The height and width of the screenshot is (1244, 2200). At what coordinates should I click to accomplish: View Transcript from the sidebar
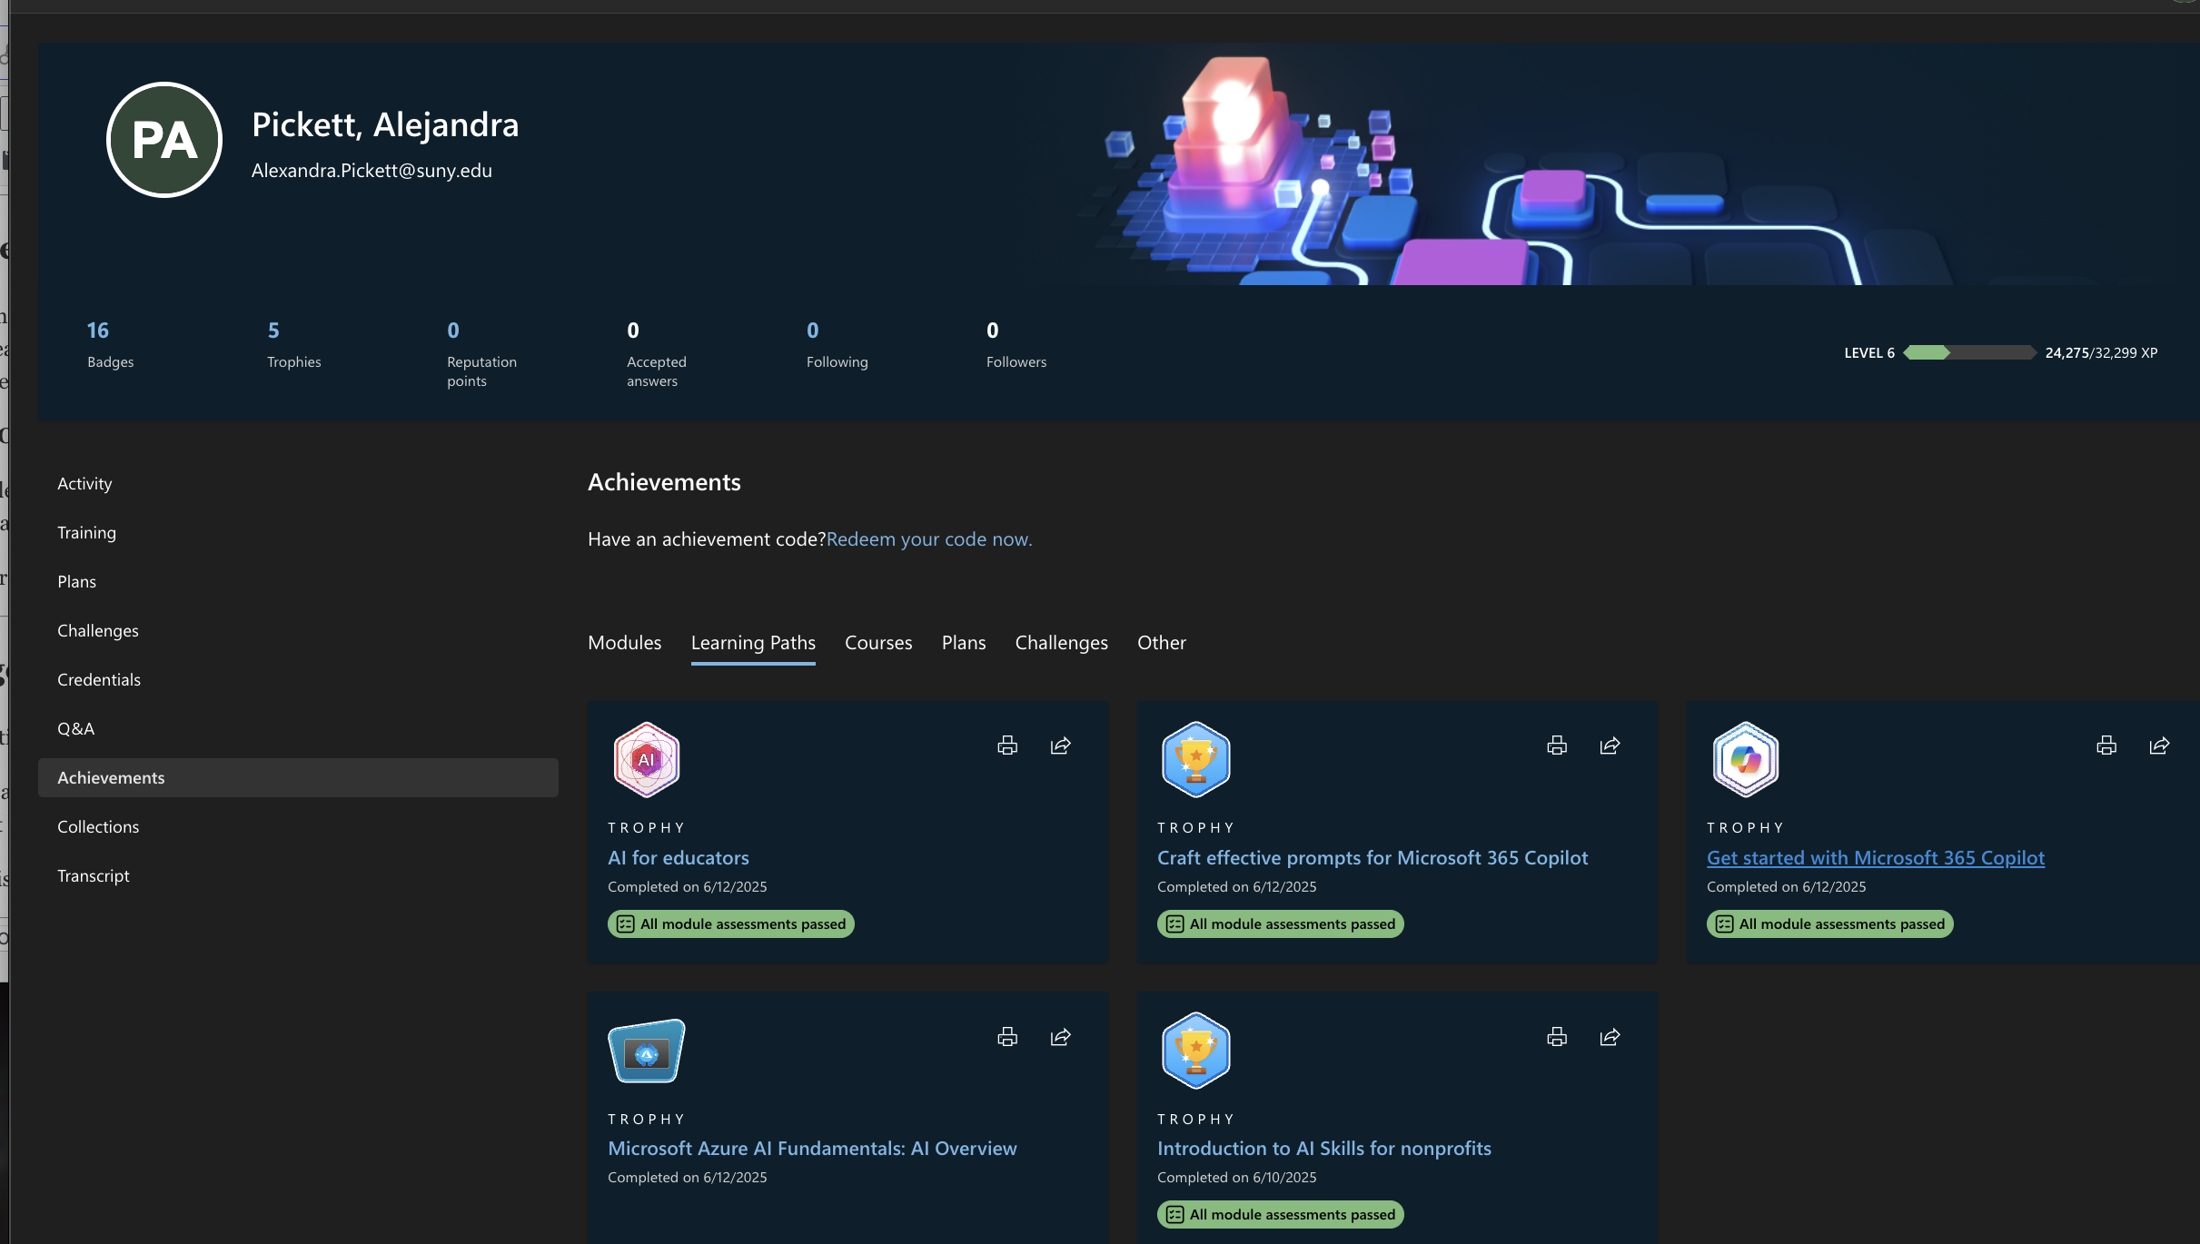94,876
